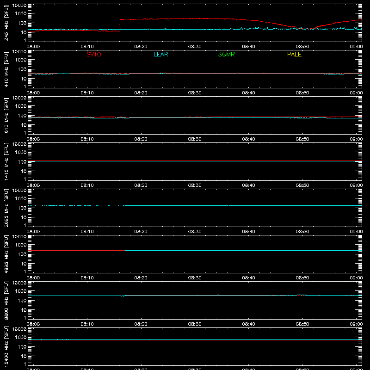Click the cyan LEAR legend label
370x370 pixels.
coord(160,54)
